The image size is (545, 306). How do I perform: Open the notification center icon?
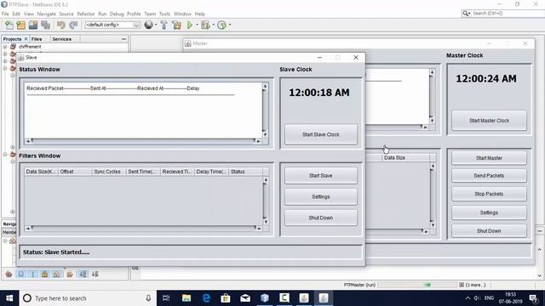[x=533, y=298]
